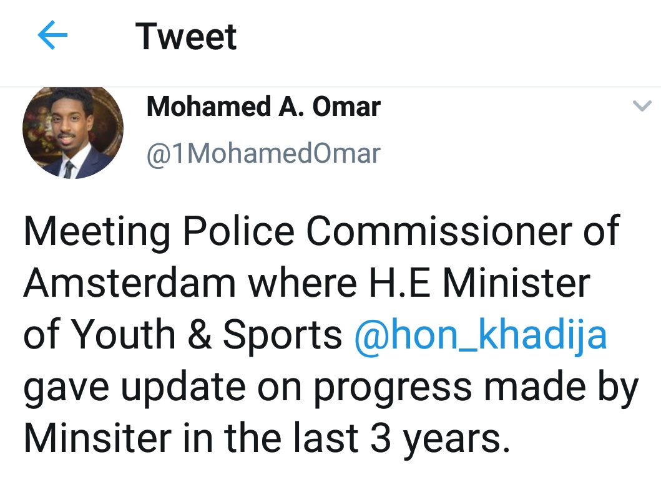Tap the word 'Amsterdam' in the tweet
This screenshot has width=661, height=490.
point(129,283)
